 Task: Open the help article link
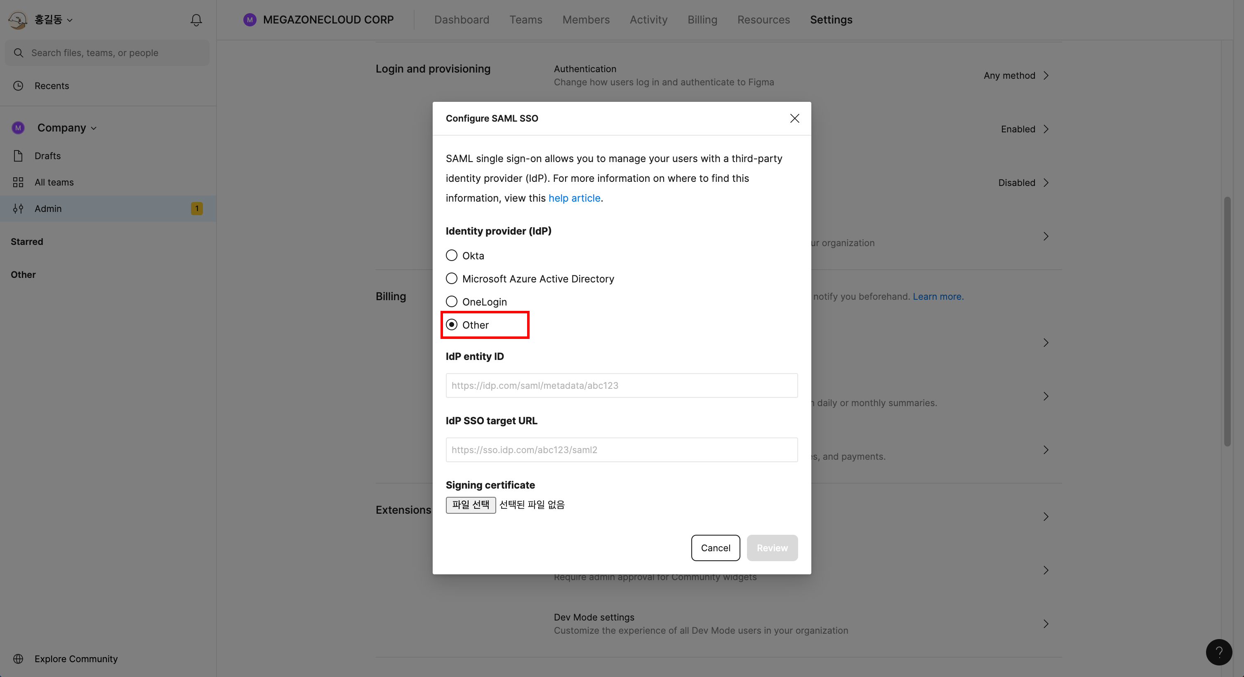point(574,198)
